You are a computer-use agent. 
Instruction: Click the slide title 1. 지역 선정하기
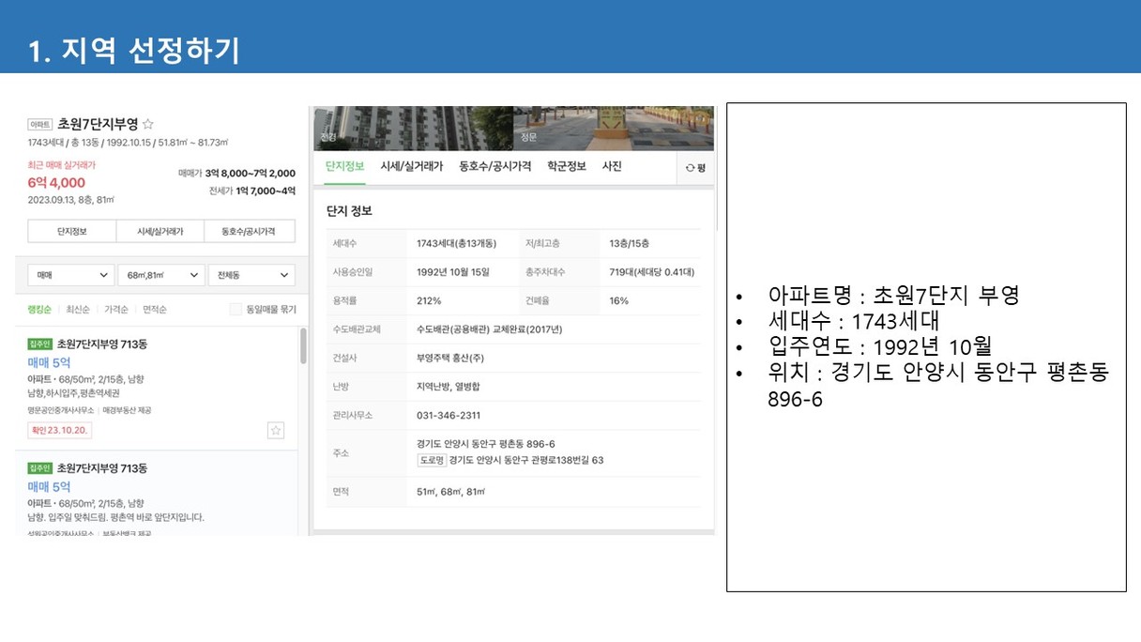(x=134, y=51)
